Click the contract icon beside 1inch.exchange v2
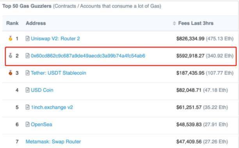The width and height of the screenshot is (239, 148). pos(27,107)
